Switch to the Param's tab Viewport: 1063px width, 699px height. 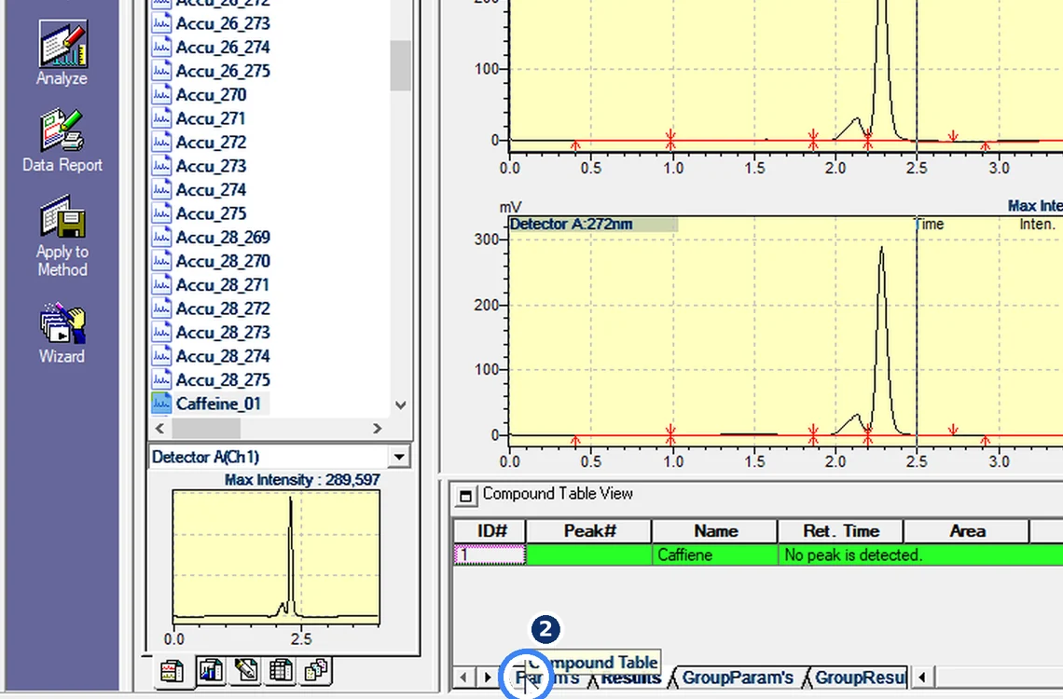(547, 678)
